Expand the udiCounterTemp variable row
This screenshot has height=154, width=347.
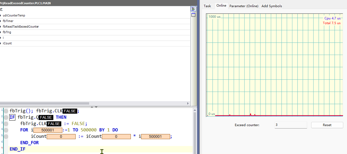pos(1,16)
